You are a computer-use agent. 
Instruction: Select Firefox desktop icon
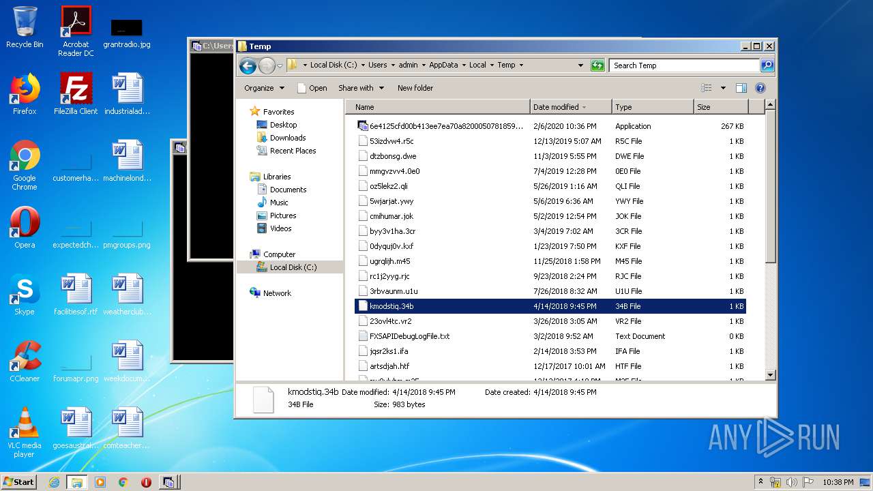tap(25, 94)
